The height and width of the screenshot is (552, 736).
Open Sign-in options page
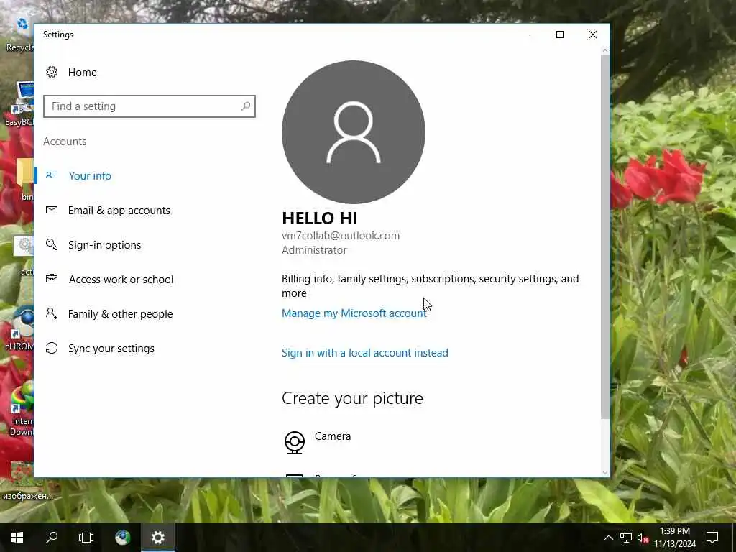[104, 245]
